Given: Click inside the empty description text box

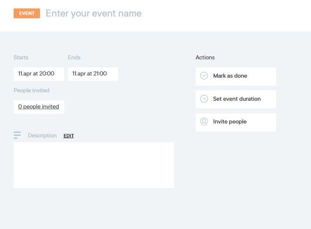Looking at the screenshot, I should [x=94, y=165].
